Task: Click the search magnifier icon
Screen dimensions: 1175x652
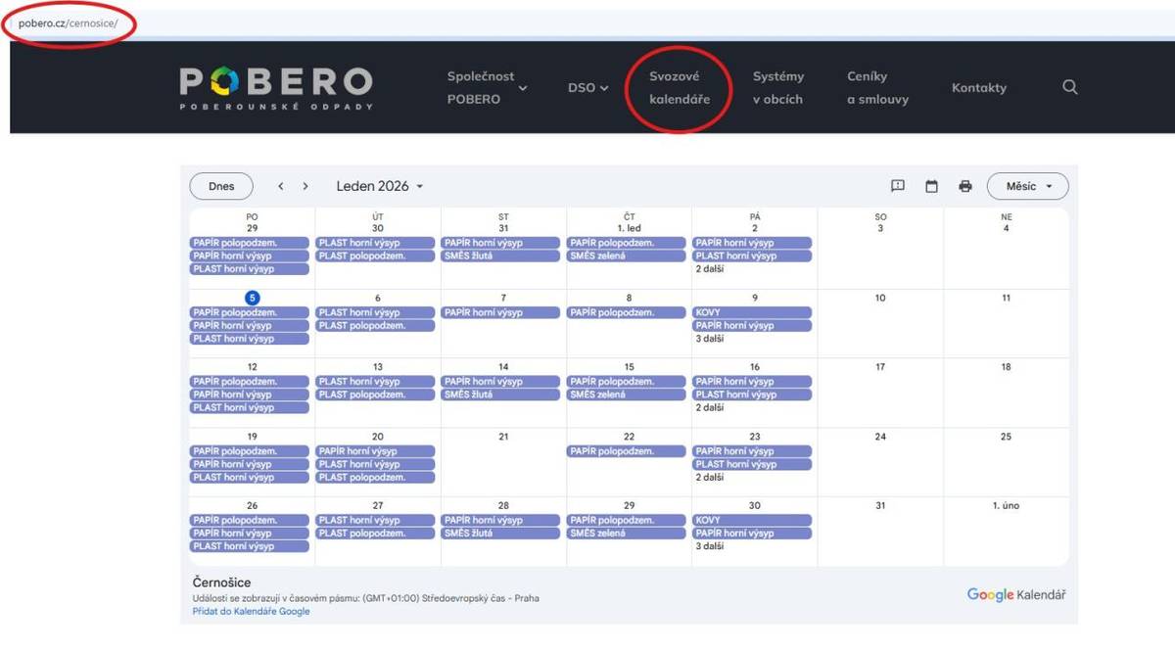Action: pos(1070,87)
